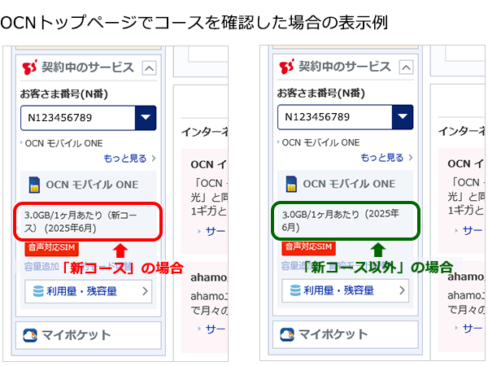
Task: Open 利用量・残容量 button in left example
Action: (89, 292)
